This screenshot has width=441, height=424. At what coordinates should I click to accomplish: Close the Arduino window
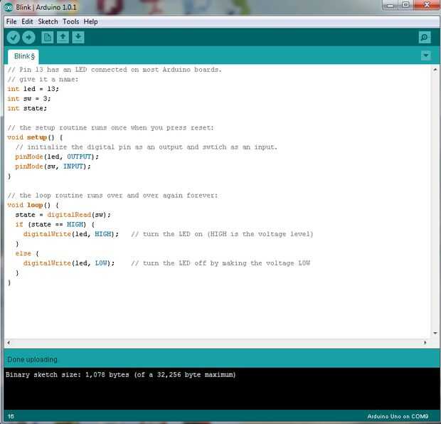point(427,5)
